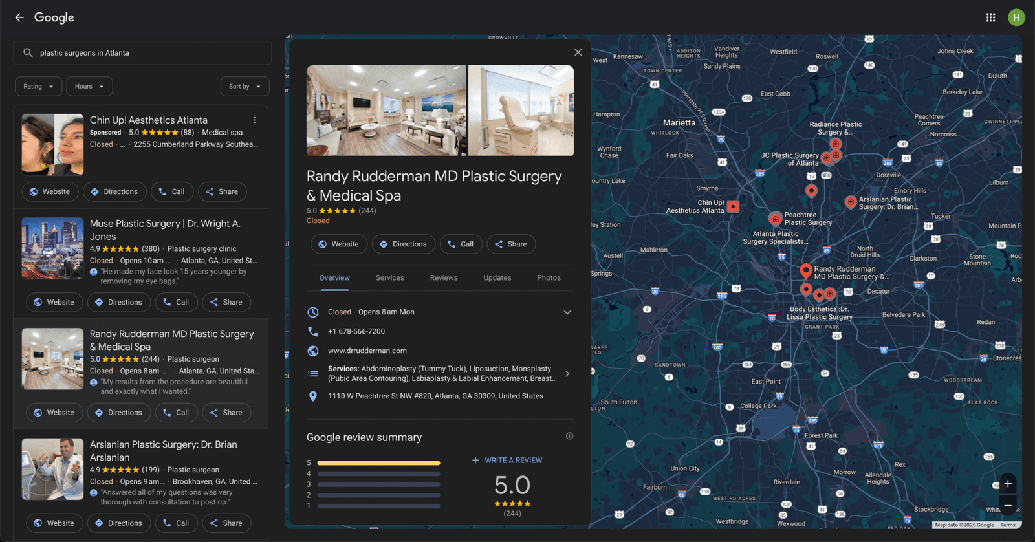
Task: Open the Reviews tab
Action: click(444, 278)
